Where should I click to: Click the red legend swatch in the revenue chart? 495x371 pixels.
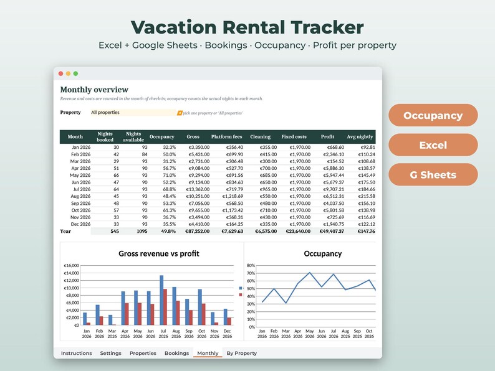(x=241, y=294)
